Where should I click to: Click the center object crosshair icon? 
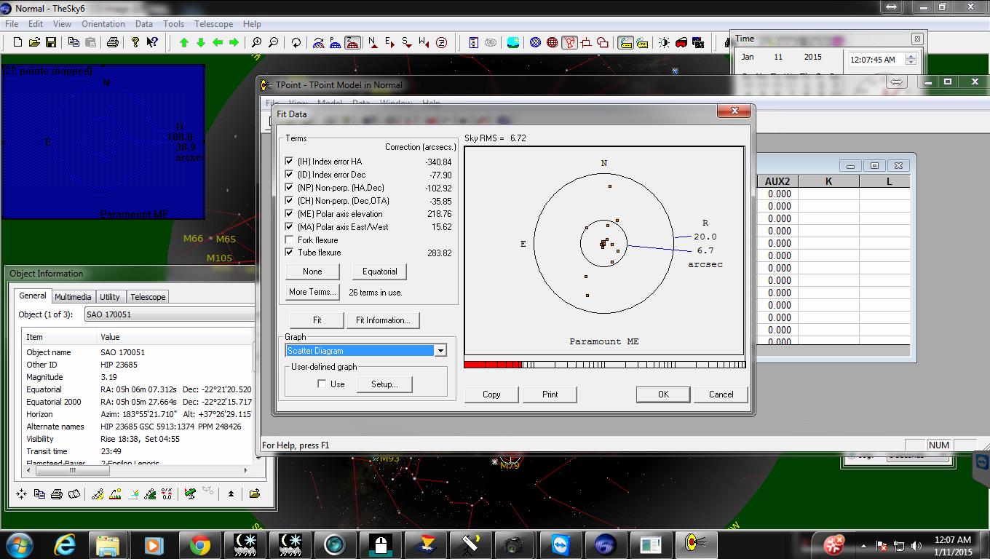pyautogui.click(x=21, y=494)
